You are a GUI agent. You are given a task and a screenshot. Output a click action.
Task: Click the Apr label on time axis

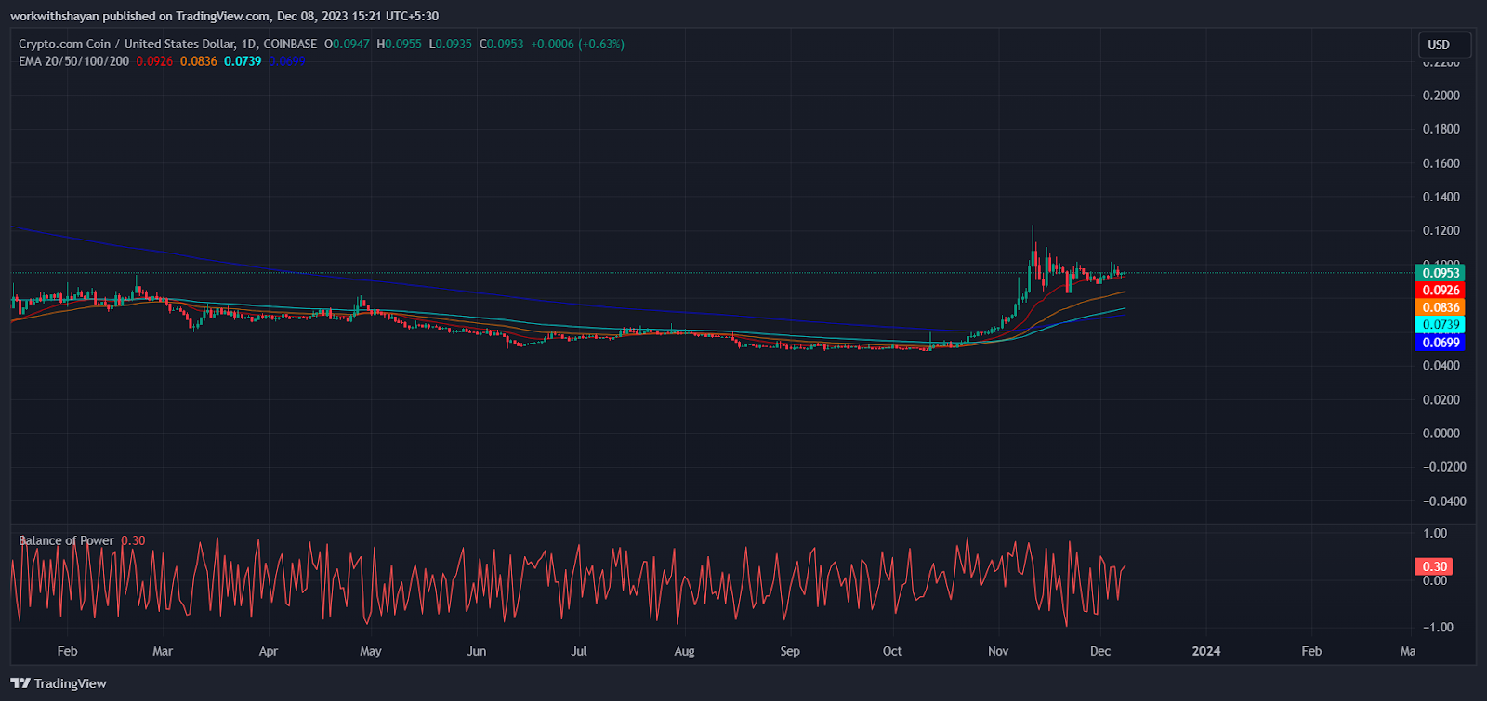(269, 651)
